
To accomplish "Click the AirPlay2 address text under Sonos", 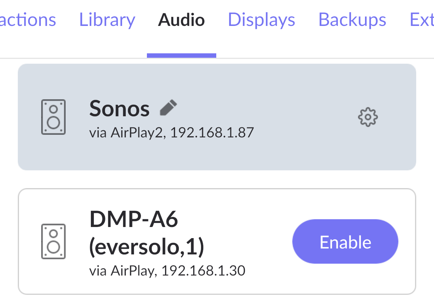I will (x=171, y=132).
